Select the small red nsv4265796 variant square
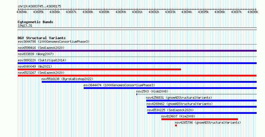 coord(176,125)
